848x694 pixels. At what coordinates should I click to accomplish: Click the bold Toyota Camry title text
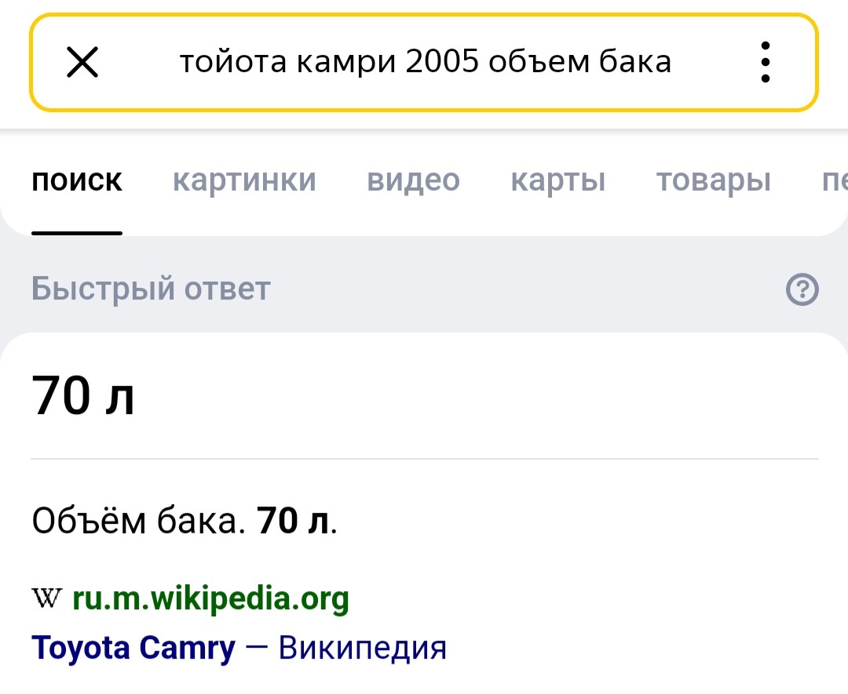[x=133, y=649]
